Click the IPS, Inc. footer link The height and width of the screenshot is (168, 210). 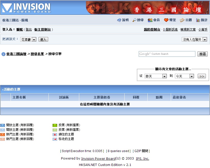(x=143, y=158)
